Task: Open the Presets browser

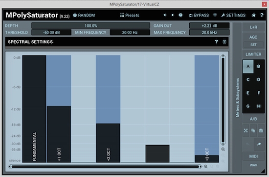Action: click(x=130, y=15)
